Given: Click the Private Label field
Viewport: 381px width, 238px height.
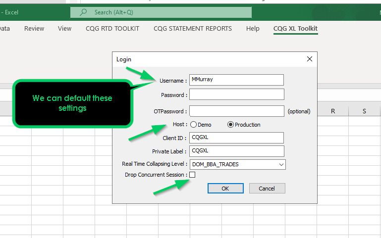Looking at the screenshot, I should tap(237, 151).
